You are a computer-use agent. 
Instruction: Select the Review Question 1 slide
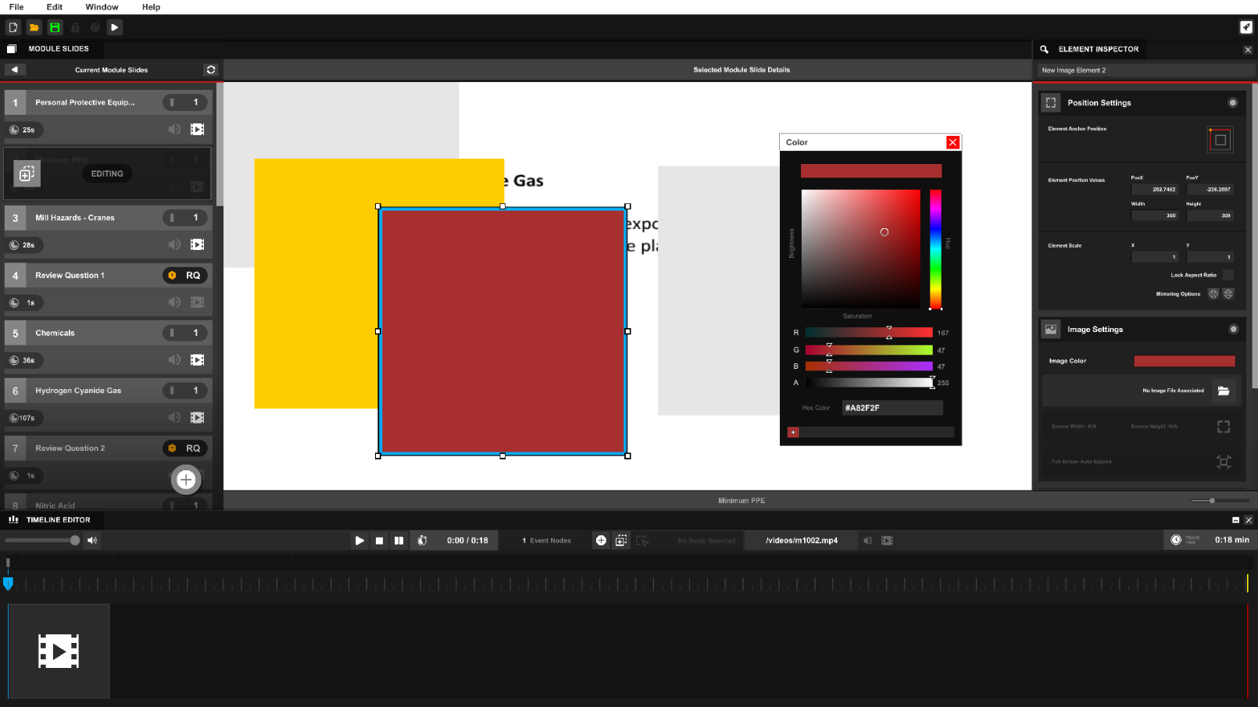click(94, 275)
